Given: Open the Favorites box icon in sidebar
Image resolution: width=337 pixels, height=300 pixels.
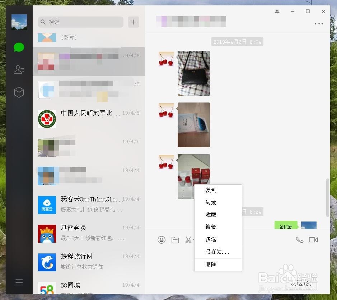Looking at the screenshot, I should [x=19, y=92].
